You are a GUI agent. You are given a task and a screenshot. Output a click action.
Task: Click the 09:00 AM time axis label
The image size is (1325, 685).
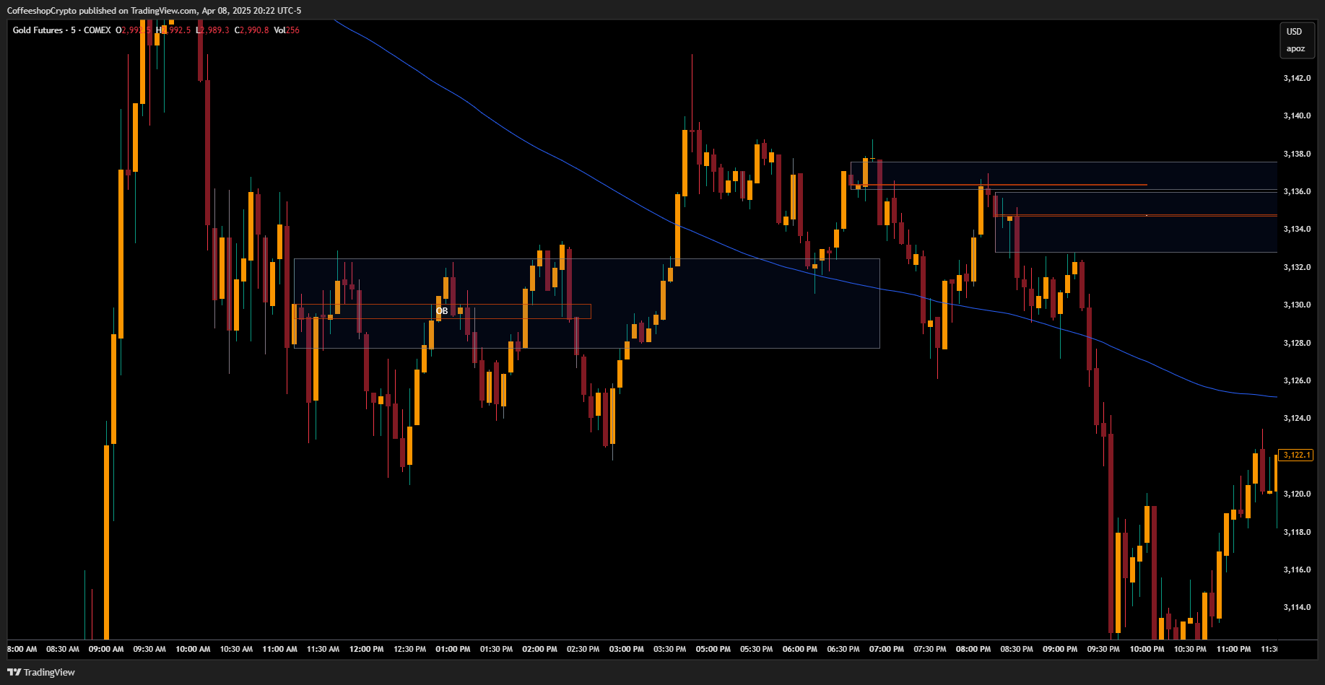point(106,649)
